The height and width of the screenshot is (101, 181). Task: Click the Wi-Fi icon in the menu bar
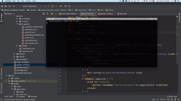coord(144,1)
